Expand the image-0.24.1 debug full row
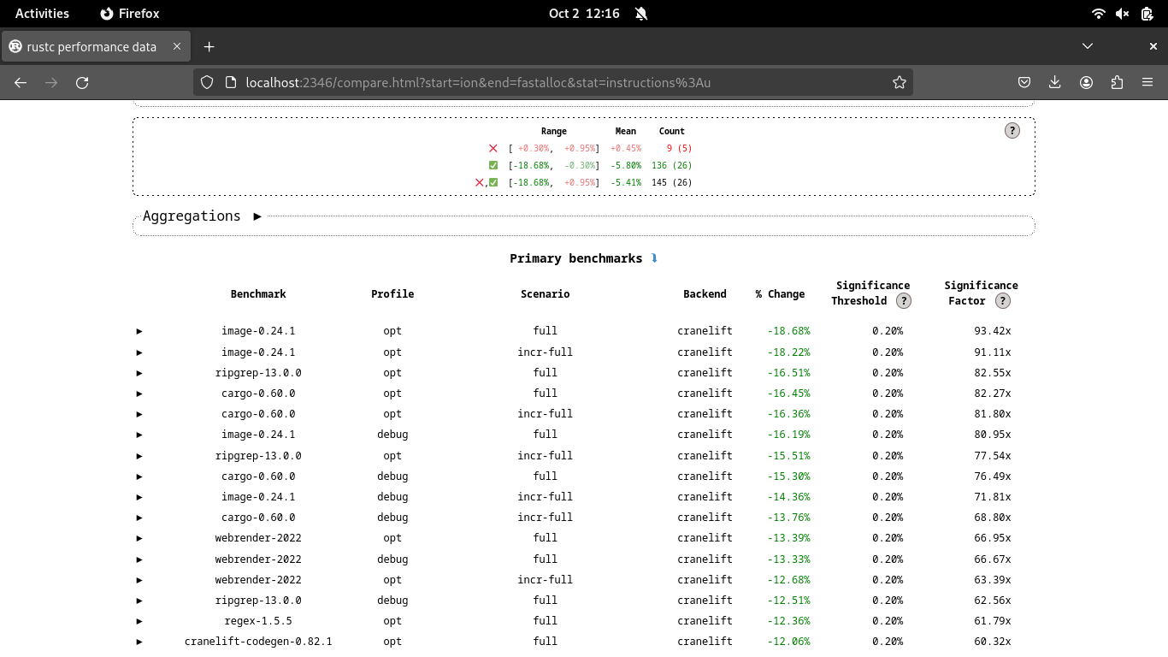This screenshot has width=1168, height=657. coord(139,435)
